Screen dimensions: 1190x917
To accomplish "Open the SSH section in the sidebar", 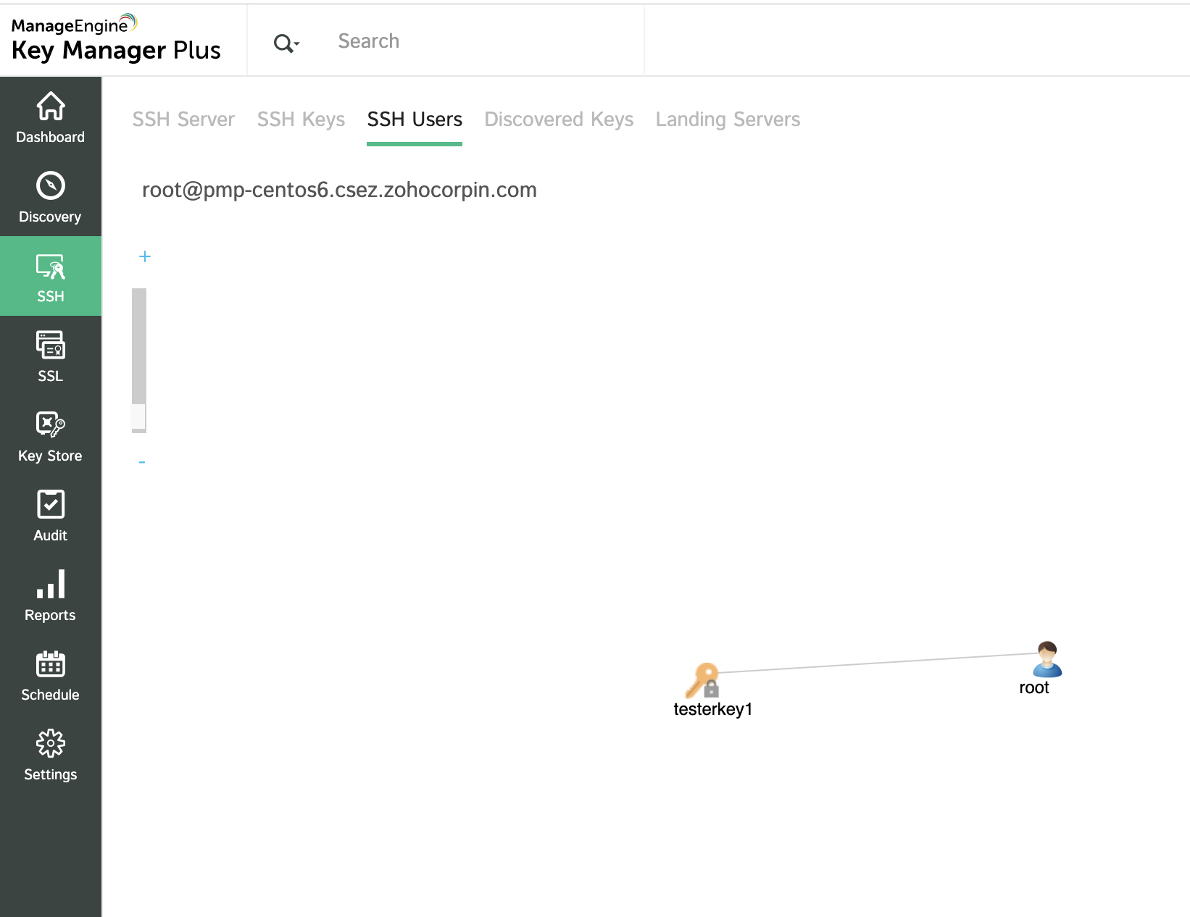I will coord(50,277).
